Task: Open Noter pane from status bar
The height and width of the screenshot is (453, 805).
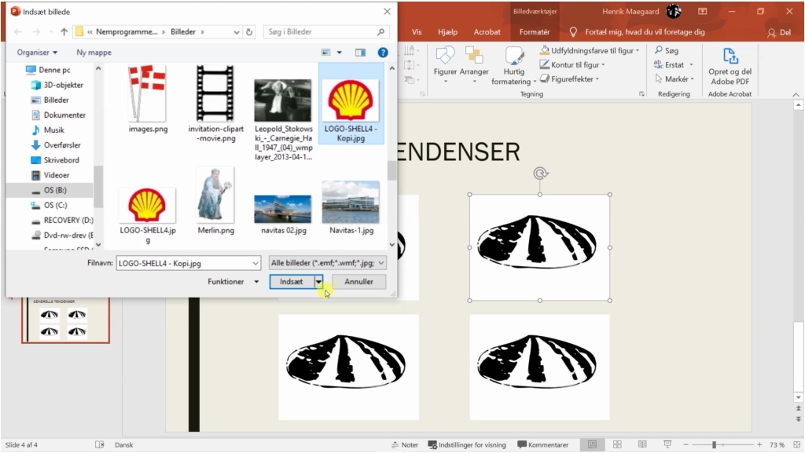Action: [405, 445]
